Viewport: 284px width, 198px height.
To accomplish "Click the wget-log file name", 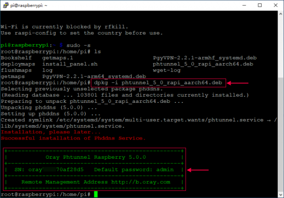I will [x=167, y=70].
